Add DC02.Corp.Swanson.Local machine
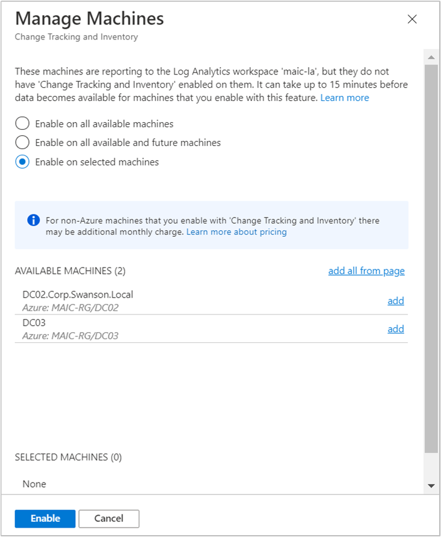This screenshot has width=441, height=537. pos(396,301)
